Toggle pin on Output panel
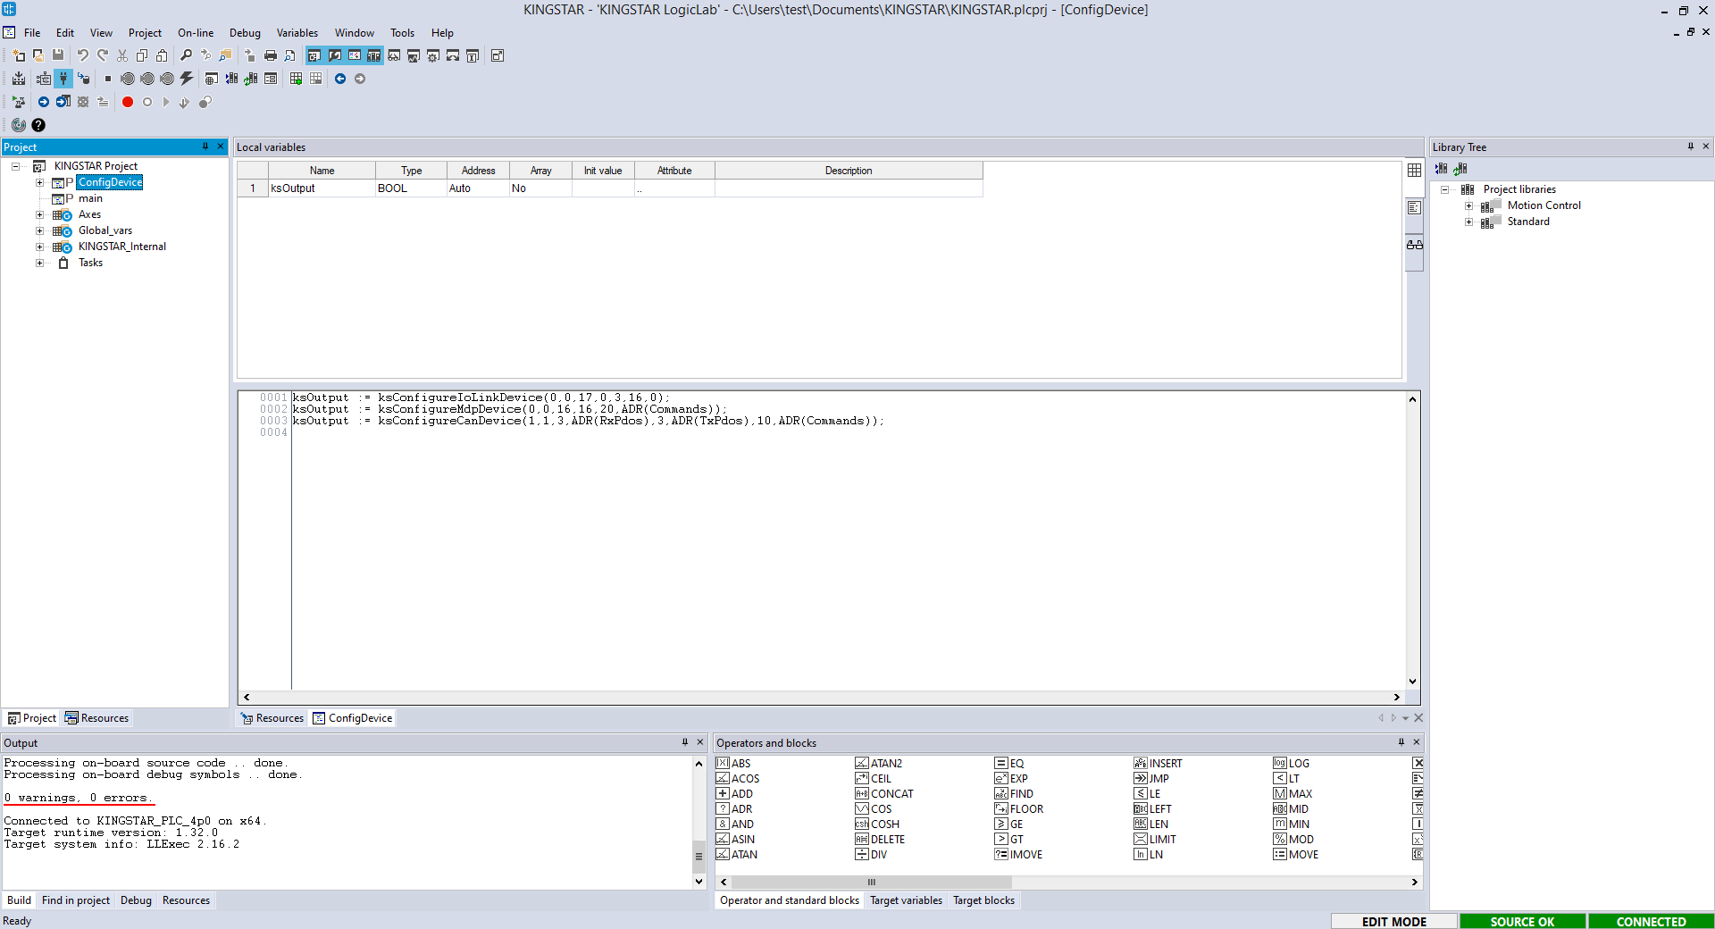Viewport: 1715px width, 929px height. coord(685,742)
